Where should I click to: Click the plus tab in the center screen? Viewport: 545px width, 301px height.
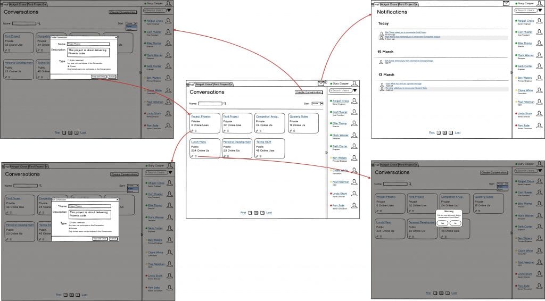click(232, 85)
